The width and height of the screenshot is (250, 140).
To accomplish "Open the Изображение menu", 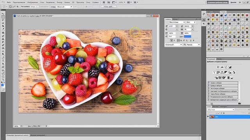I will pos(32,2).
